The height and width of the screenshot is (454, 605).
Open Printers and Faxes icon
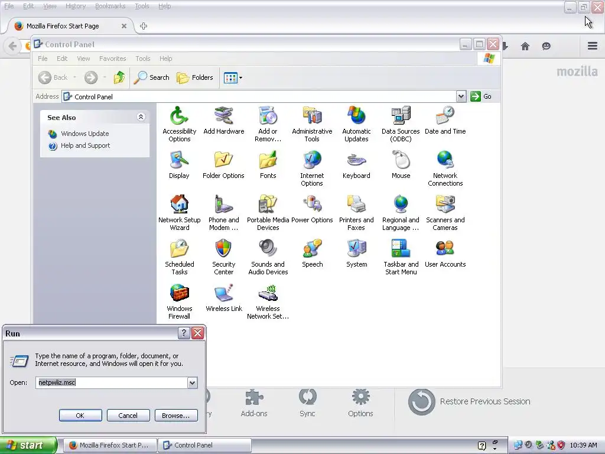[356, 213]
